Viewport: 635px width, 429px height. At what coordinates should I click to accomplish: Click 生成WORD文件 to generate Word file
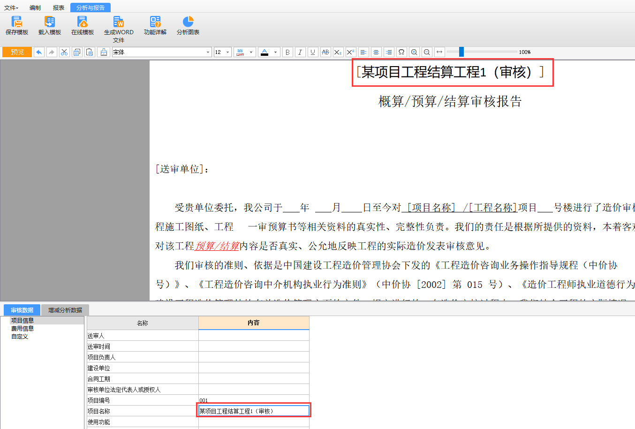point(119,28)
